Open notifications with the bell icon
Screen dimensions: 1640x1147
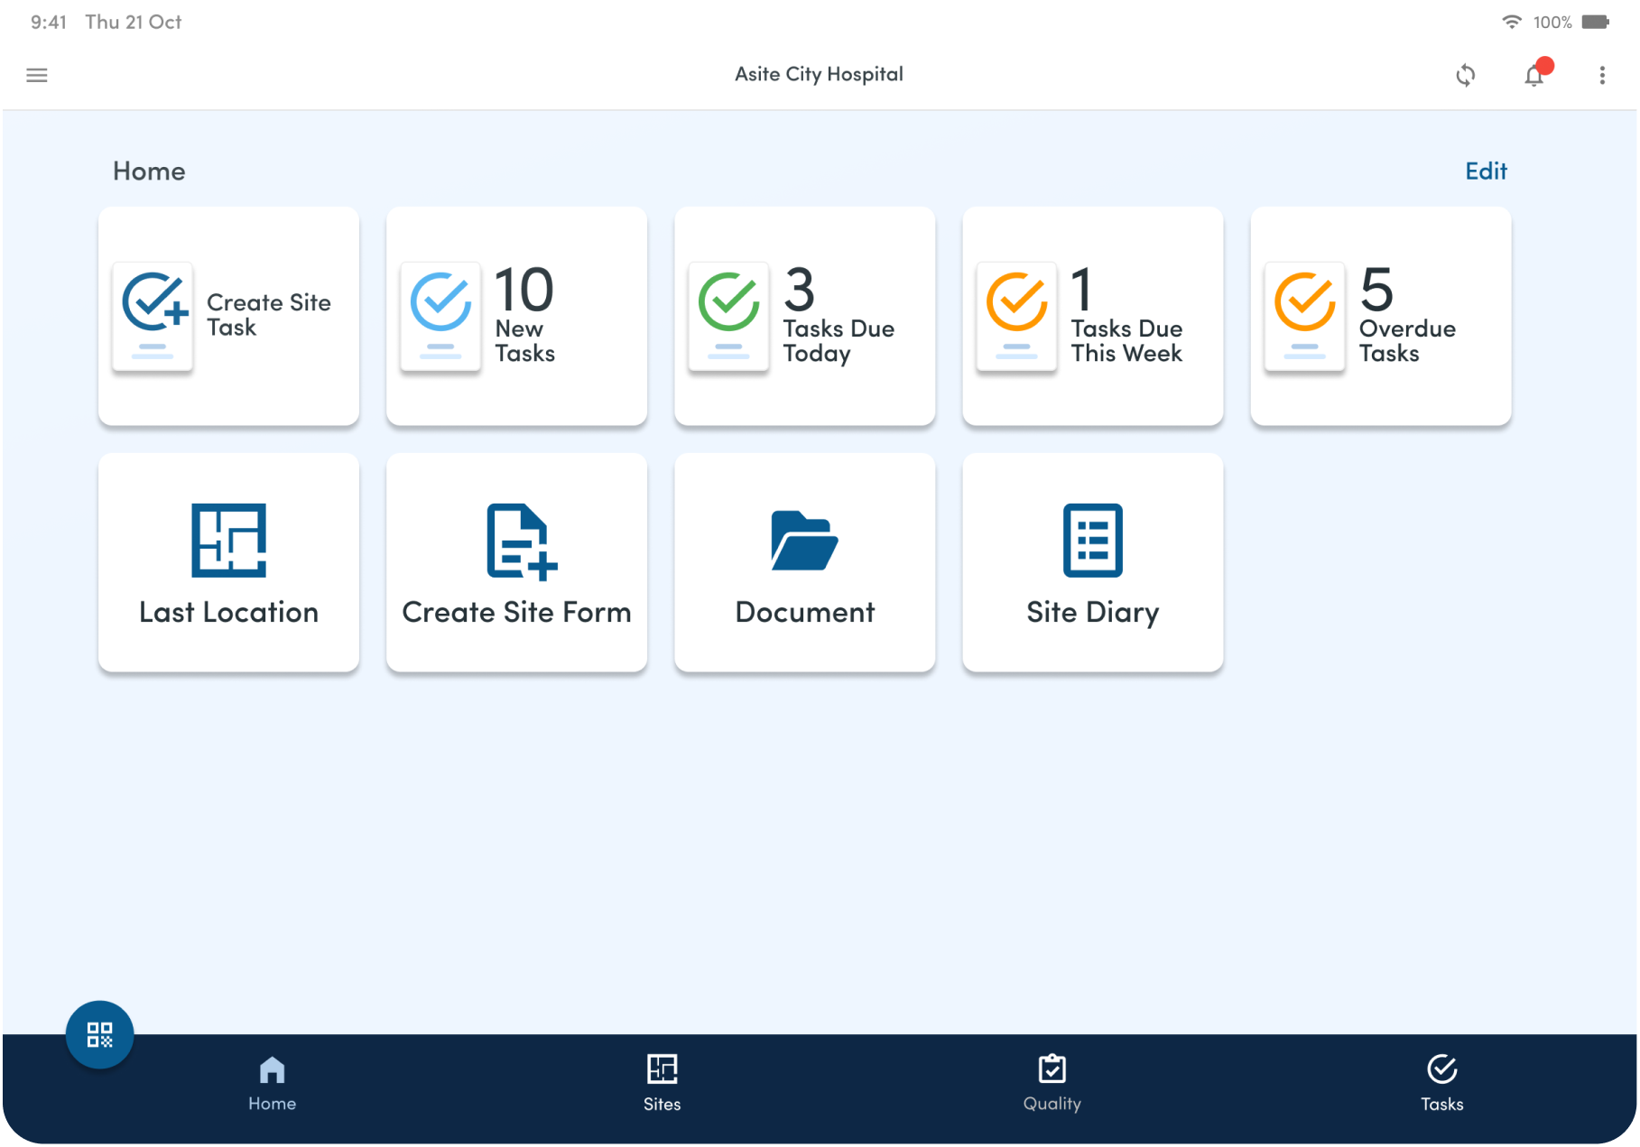coord(1533,77)
